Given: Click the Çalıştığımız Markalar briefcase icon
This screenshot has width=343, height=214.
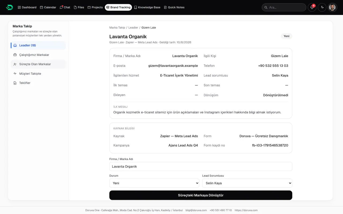Looking at the screenshot, I should 15,55.
